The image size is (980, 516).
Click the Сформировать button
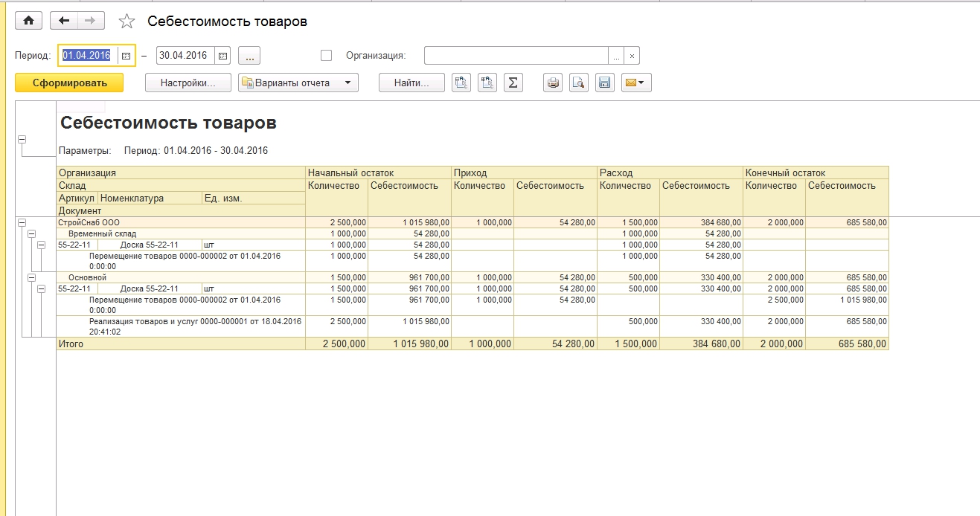69,83
